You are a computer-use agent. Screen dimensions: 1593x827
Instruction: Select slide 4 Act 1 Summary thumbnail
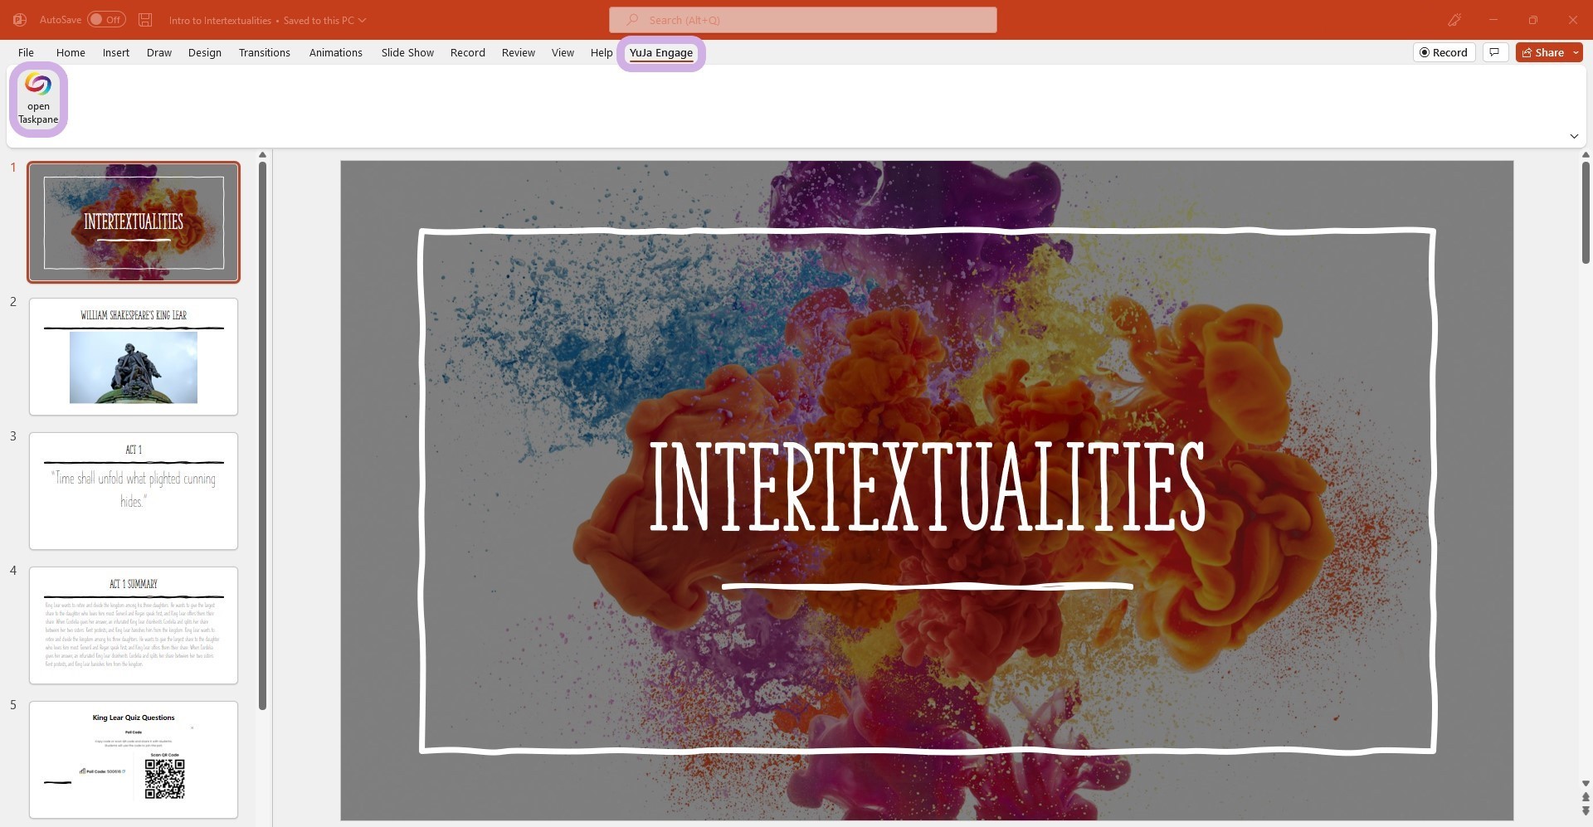pos(134,625)
